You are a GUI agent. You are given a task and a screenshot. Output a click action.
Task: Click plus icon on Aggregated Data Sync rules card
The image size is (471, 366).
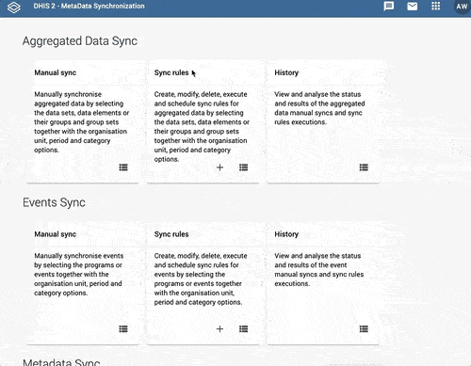coord(219,167)
